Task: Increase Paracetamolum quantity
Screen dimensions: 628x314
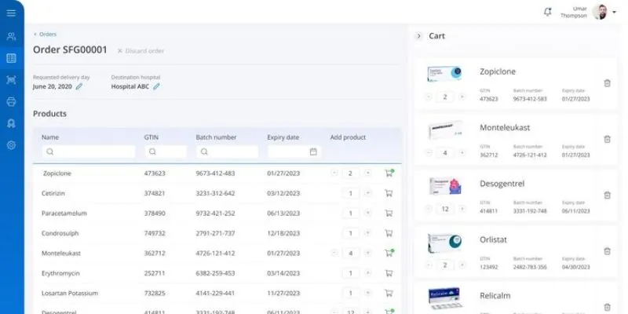Action: pyautogui.click(x=367, y=213)
